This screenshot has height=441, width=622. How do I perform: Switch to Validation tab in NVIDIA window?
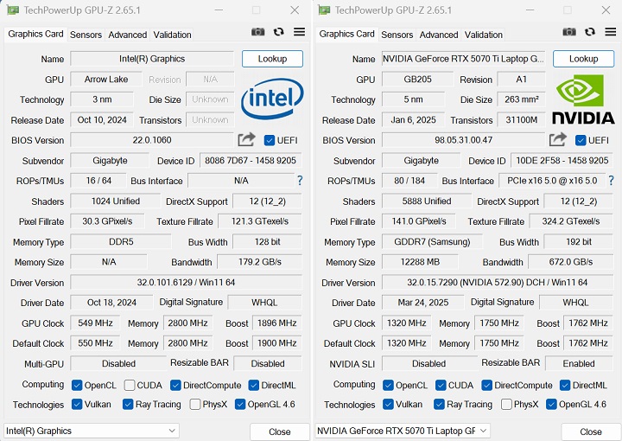[x=484, y=35]
